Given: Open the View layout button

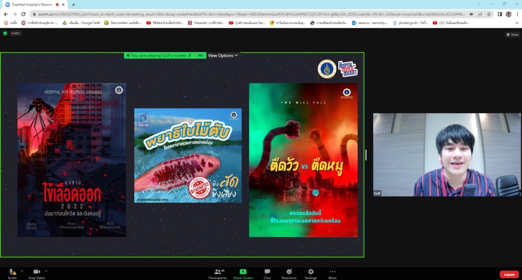Looking at the screenshot, I should pyautogui.click(x=512, y=34).
